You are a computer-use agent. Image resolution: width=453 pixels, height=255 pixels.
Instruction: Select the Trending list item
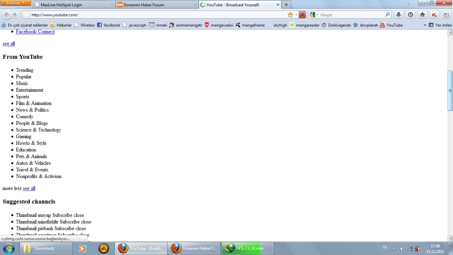coord(25,70)
